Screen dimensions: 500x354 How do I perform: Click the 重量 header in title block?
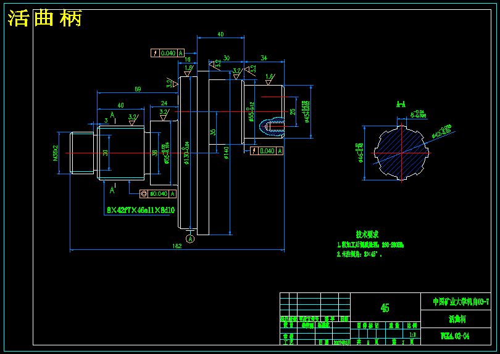point(394,326)
